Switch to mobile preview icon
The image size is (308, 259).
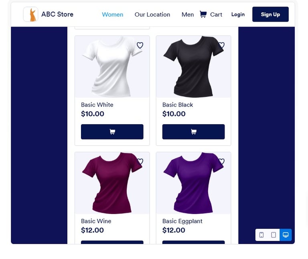[261, 235]
